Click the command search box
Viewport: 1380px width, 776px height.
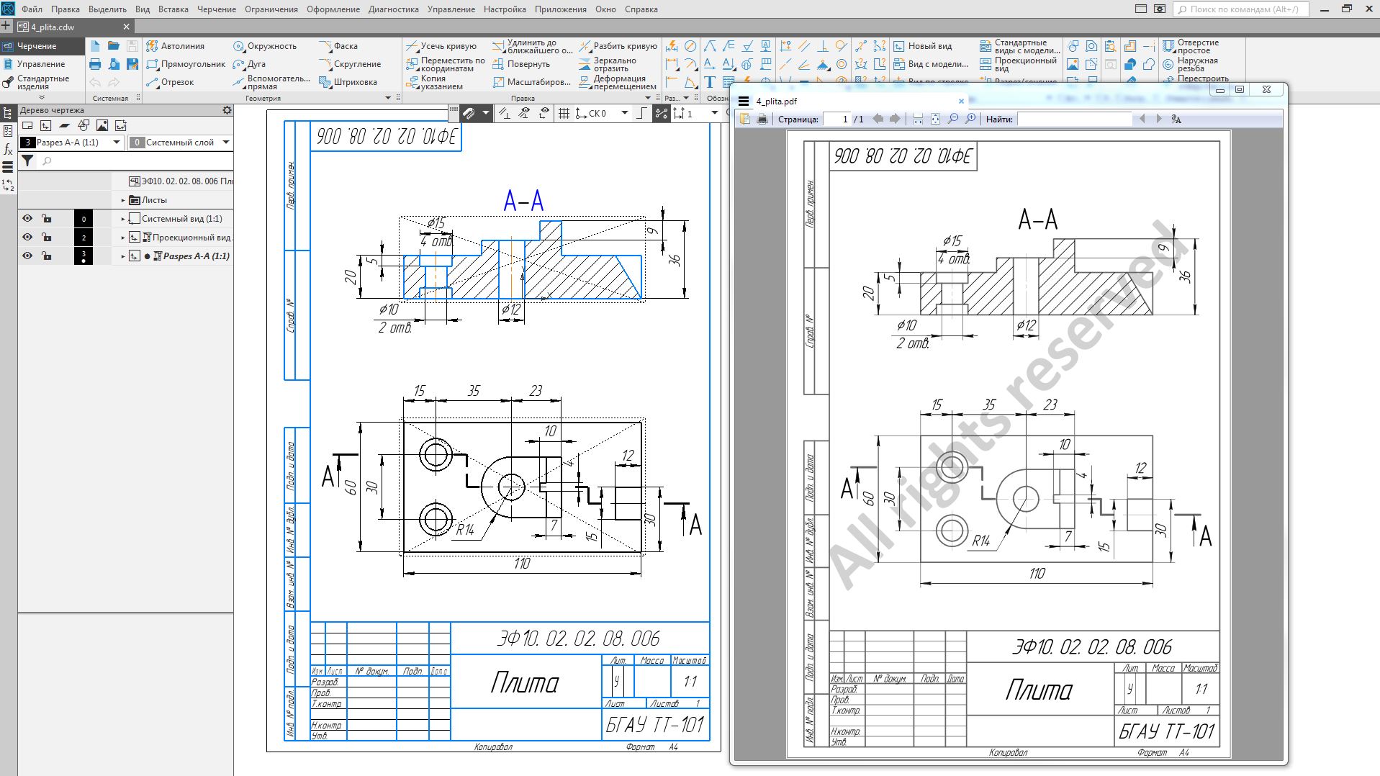(1240, 9)
